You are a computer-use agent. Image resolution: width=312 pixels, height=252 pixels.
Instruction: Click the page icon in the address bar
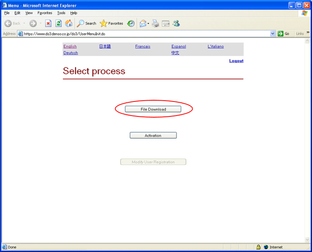(x=21, y=34)
